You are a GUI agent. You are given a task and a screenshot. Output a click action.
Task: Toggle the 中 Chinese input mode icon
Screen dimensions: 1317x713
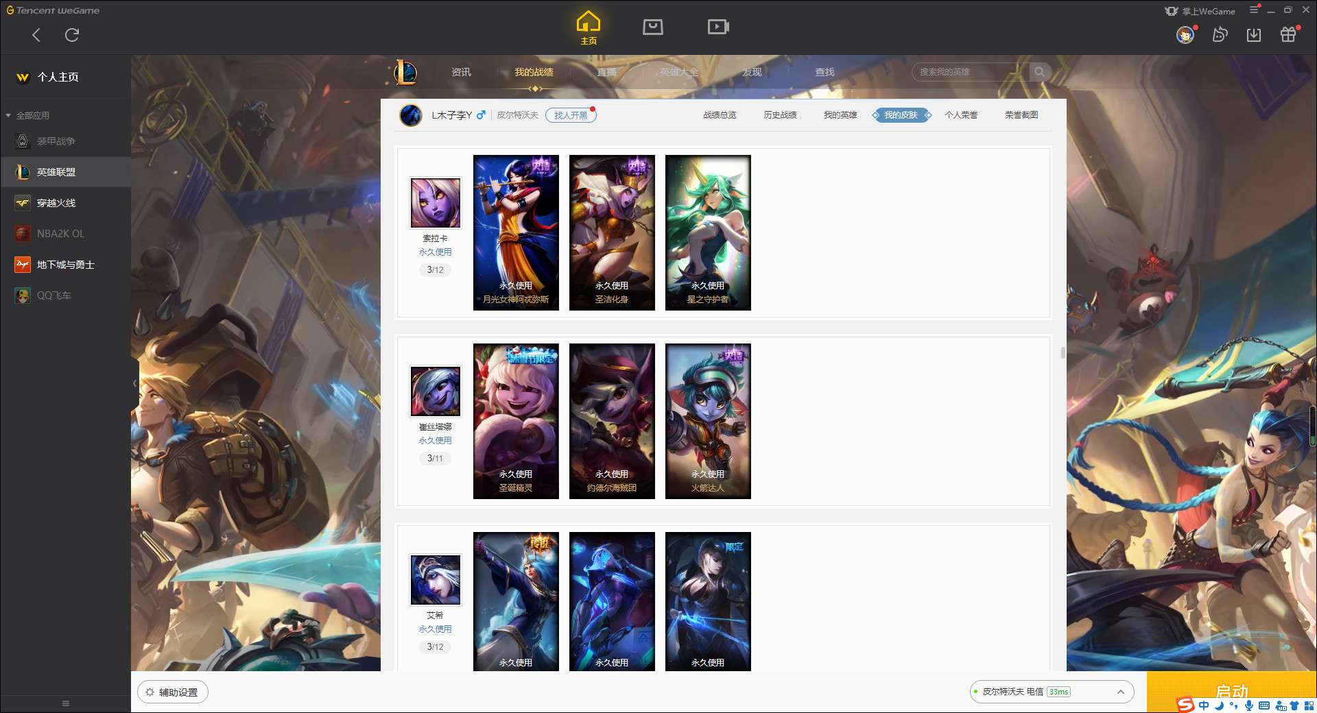point(1205,705)
